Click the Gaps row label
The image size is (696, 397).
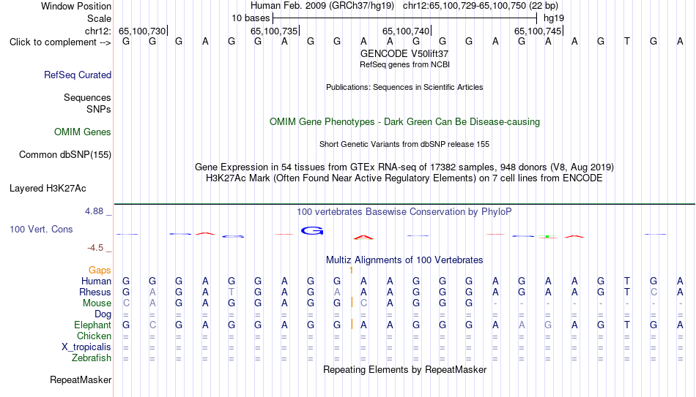(100, 271)
